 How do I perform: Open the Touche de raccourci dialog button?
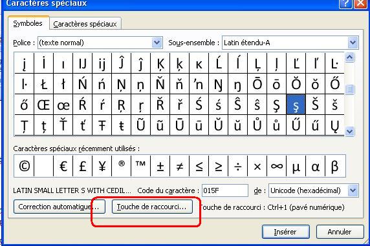pos(152,207)
